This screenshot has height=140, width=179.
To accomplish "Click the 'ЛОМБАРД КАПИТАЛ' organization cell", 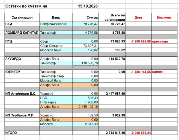I will click(x=22, y=33).
